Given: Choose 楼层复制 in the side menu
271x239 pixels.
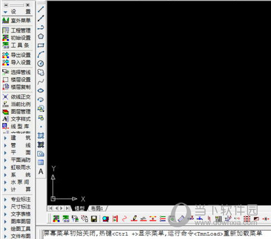Looking at the screenshot, I should [x=16, y=87].
